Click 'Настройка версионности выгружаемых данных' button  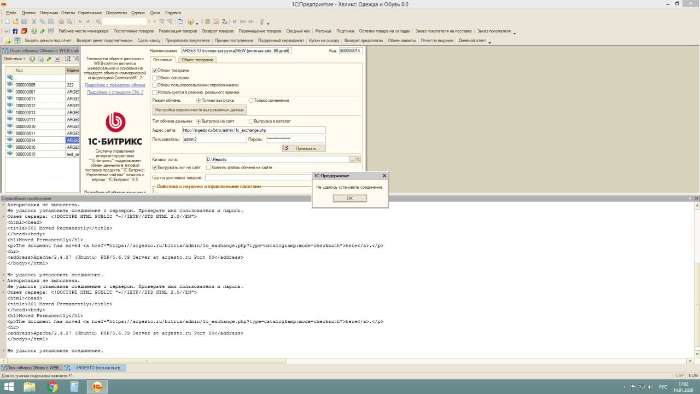[x=200, y=110]
